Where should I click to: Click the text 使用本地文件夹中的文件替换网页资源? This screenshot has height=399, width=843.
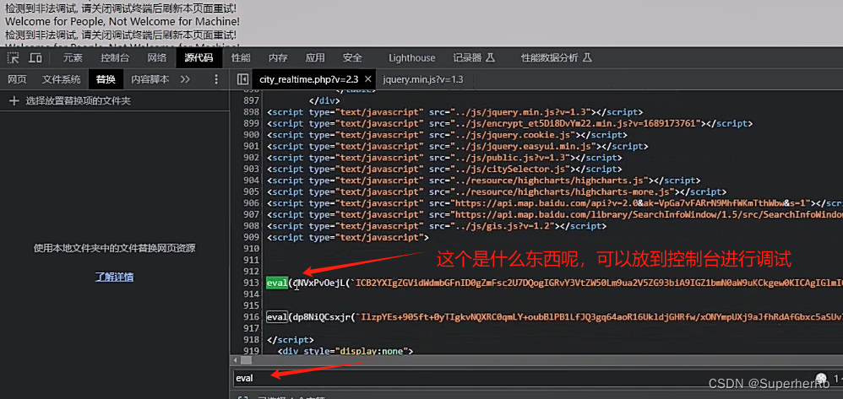(x=115, y=249)
